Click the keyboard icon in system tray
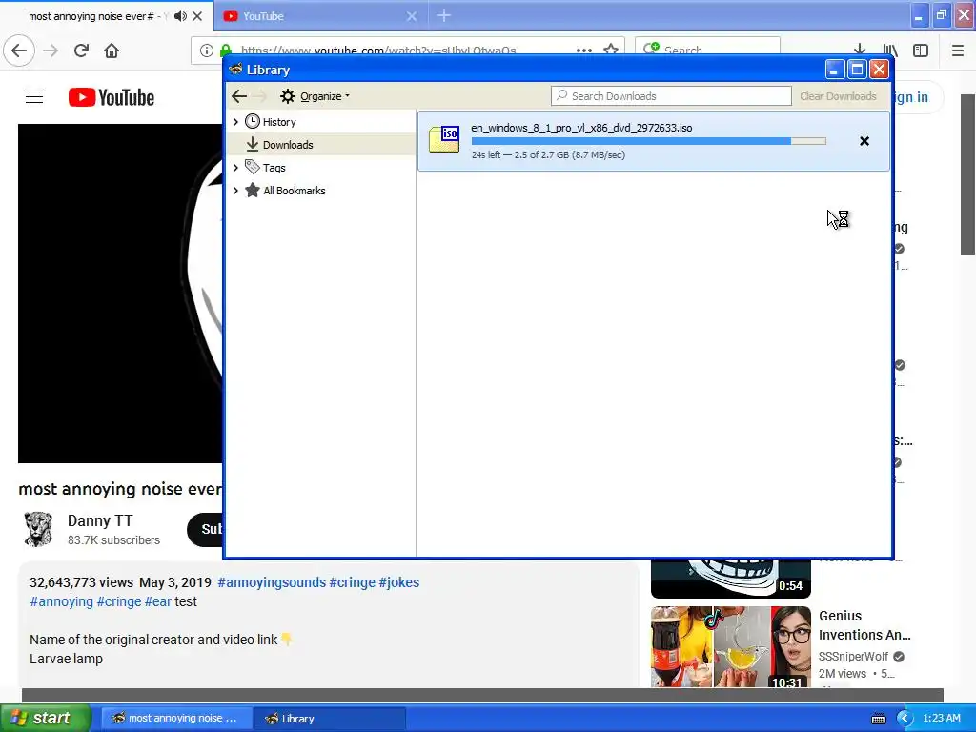Viewport: 976px width, 732px height. (x=878, y=719)
